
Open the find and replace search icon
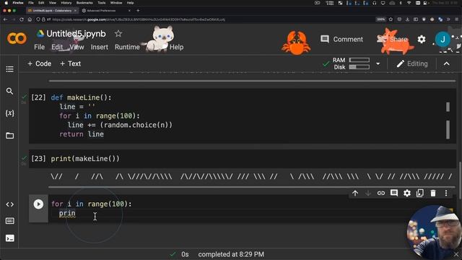9,91
